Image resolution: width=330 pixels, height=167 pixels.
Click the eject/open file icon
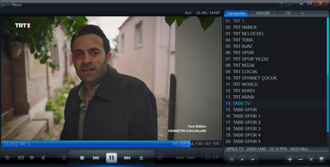point(141,158)
